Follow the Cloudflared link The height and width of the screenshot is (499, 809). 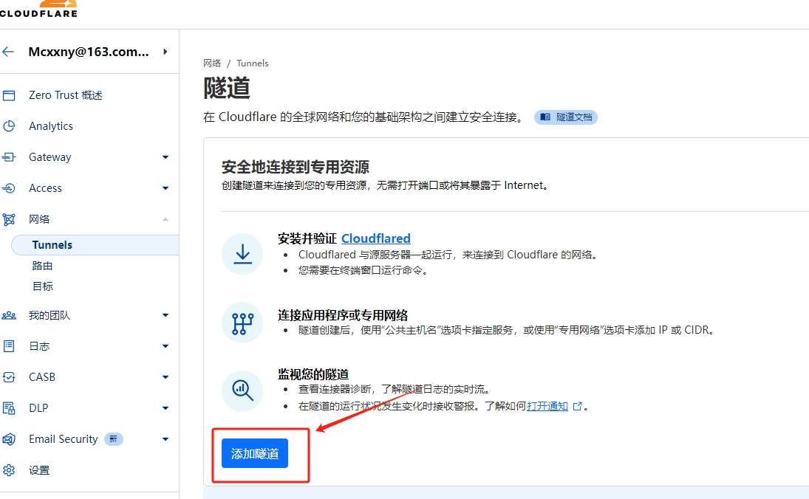coord(375,238)
